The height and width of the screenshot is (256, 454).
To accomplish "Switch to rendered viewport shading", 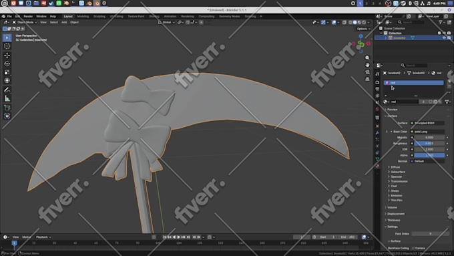I will tap(365, 22).
